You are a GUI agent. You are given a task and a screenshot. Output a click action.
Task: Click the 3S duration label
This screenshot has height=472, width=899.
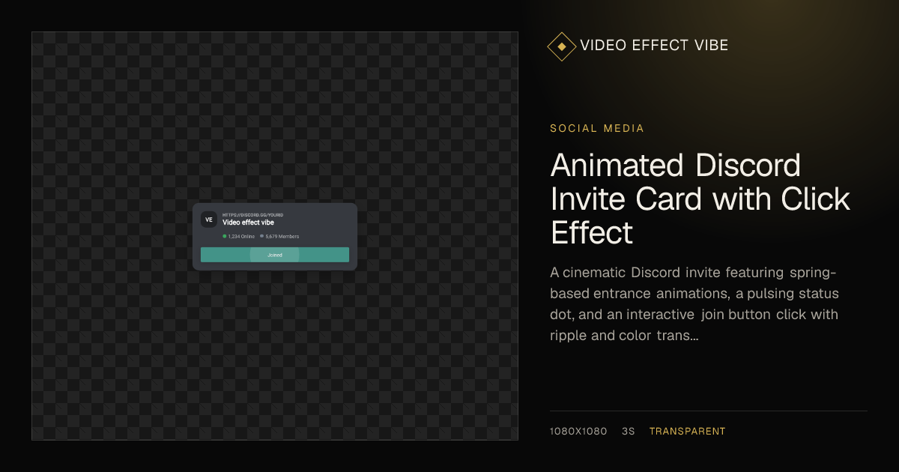pos(629,432)
